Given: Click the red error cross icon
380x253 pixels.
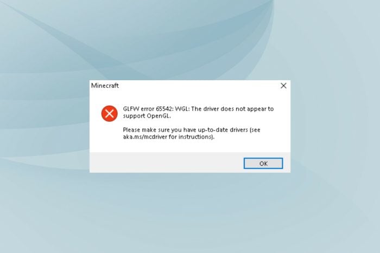Looking at the screenshot, I should [x=110, y=113].
